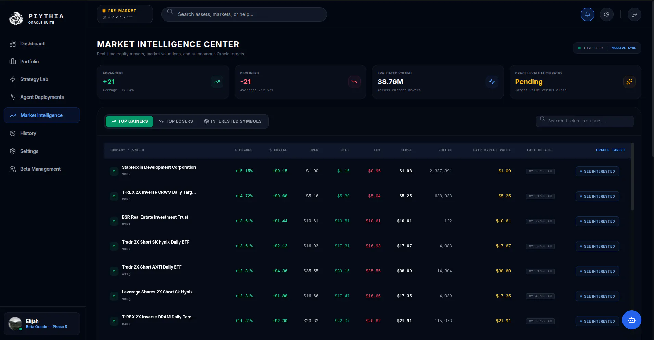
Task: Open settings gear icon in top bar
Action: point(606,14)
